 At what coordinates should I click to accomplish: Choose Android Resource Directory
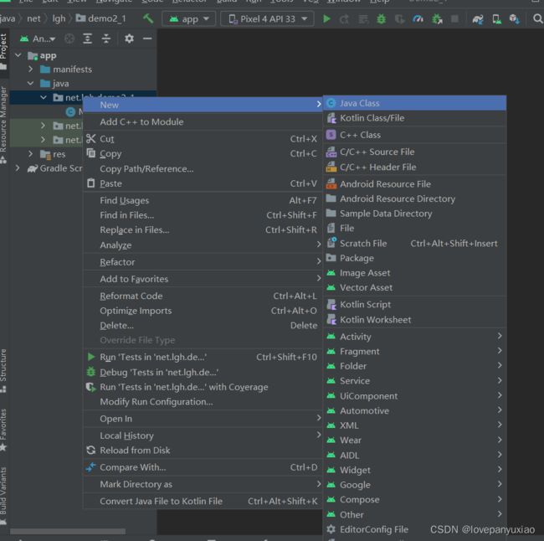tap(414, 198)
